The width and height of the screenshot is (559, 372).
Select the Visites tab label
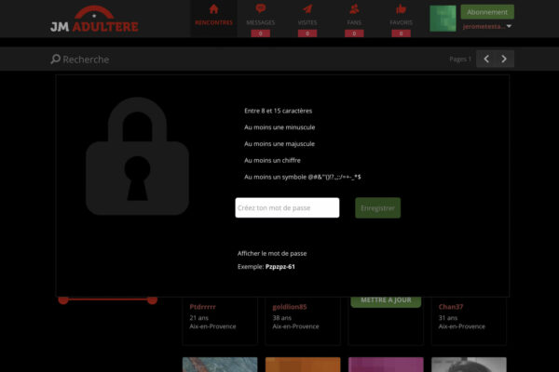coord(307,22)
